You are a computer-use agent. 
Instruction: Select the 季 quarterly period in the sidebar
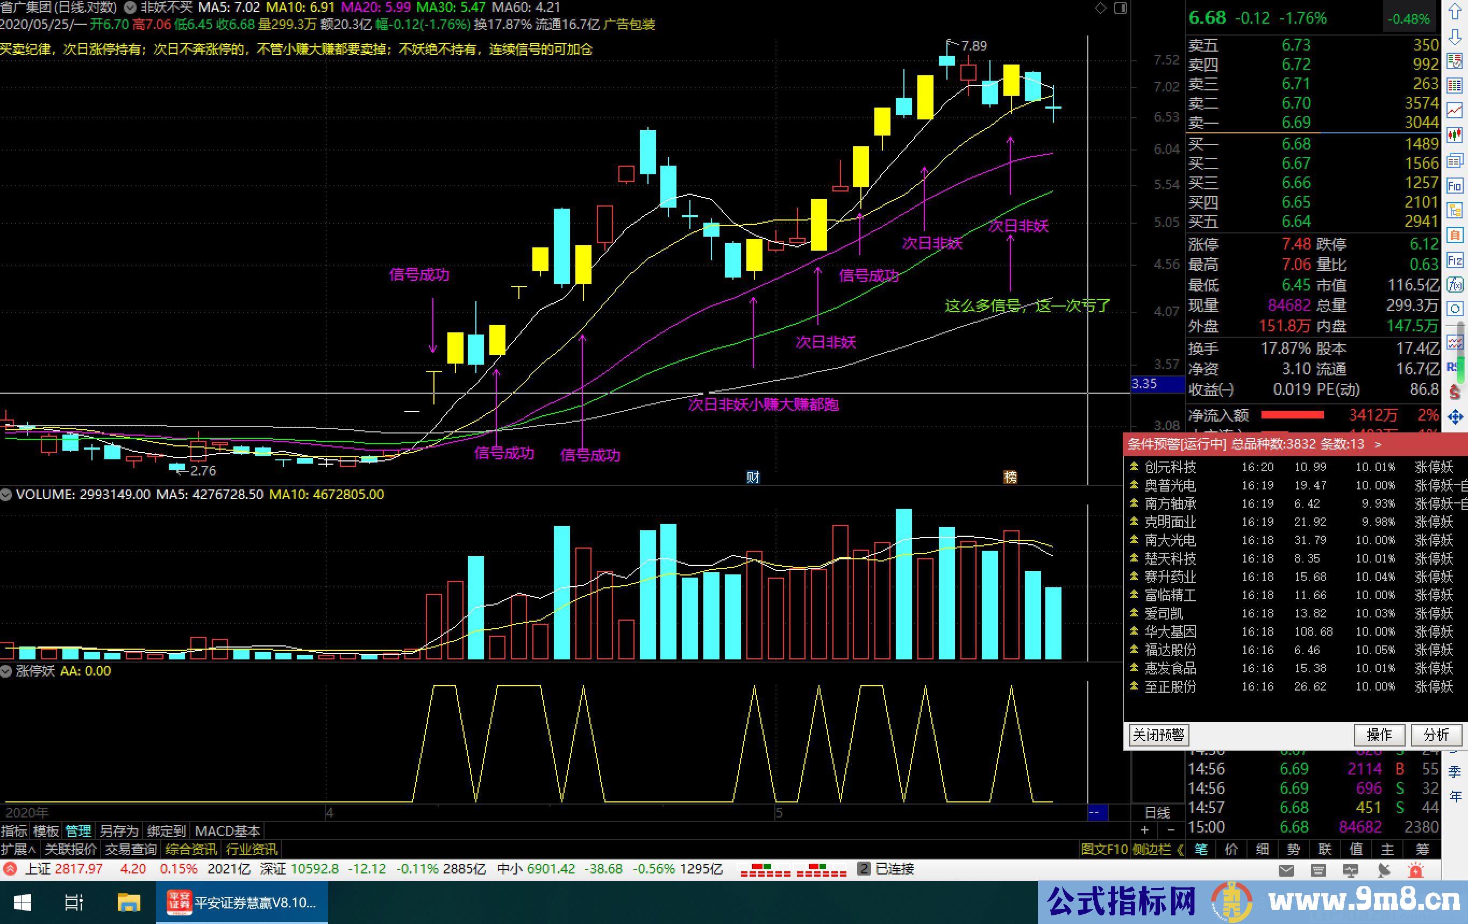pyautogui.click(x=1455, y=772)
